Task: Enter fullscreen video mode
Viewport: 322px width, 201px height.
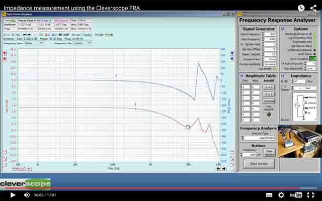Action: [x=312, y=195]
